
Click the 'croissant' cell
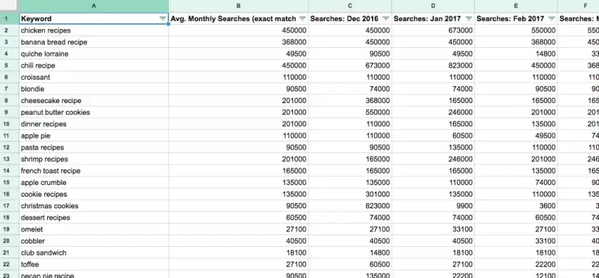tap(94, 77)
